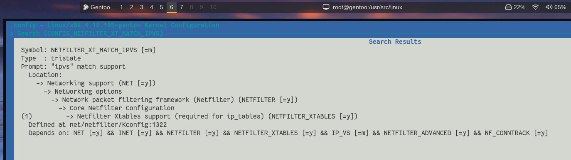Click the monitor icon beside root@gentoo title
The width and height of the screenshot is (571, 160).
coord(326,7)
